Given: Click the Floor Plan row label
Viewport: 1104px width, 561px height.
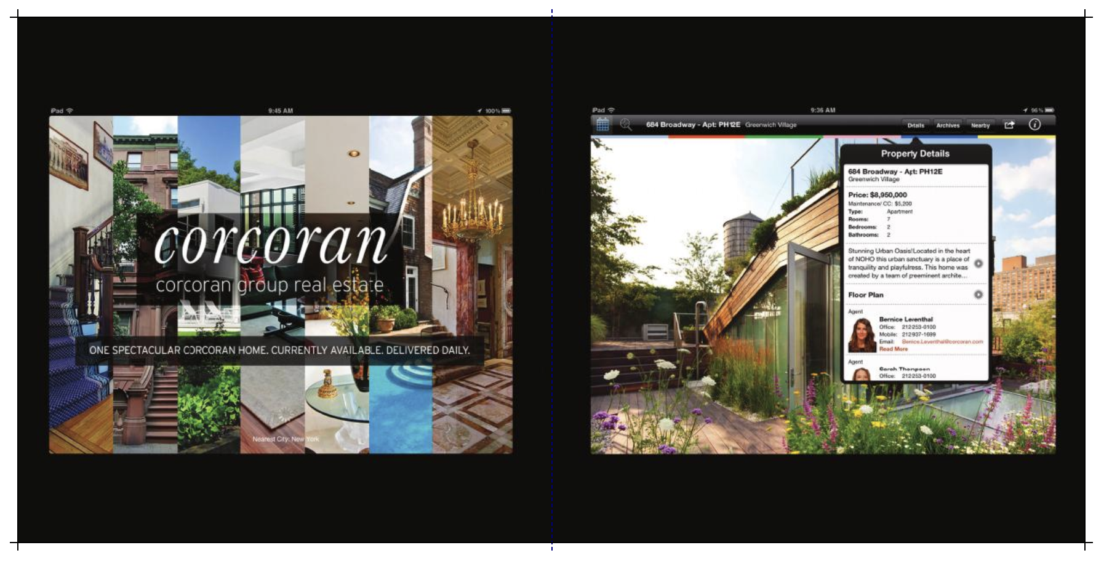Looking at the screenshot, I should coord(865,295).
